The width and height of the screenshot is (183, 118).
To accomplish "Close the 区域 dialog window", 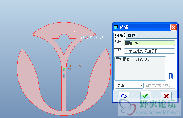I will 173,28.
